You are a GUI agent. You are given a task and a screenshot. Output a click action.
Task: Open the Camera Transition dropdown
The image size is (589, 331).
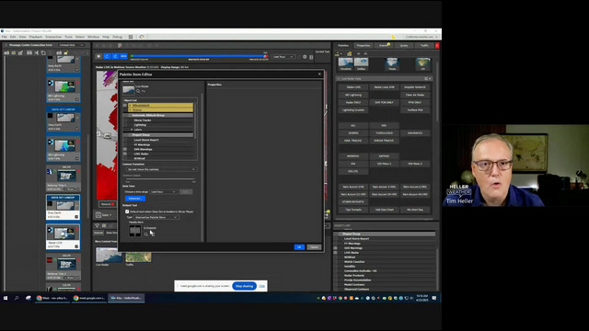[x=161, y=169]
